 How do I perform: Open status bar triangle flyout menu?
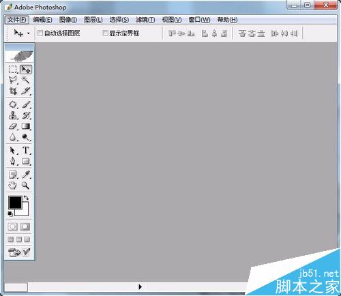click(x=140, y=287)
